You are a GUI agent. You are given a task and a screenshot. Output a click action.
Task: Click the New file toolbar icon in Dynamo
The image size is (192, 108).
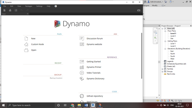4,10
